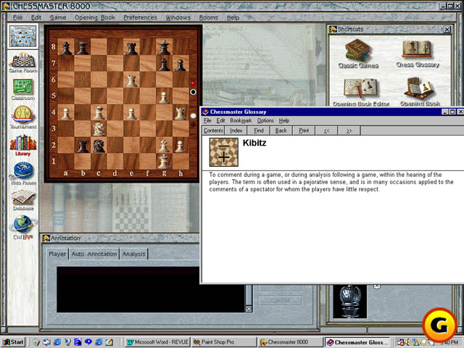Image resolution: width=464 pixels, height=348 pixels.
Task: Click the Chess Glossary shortcut icon
Action: click(417, 53)
